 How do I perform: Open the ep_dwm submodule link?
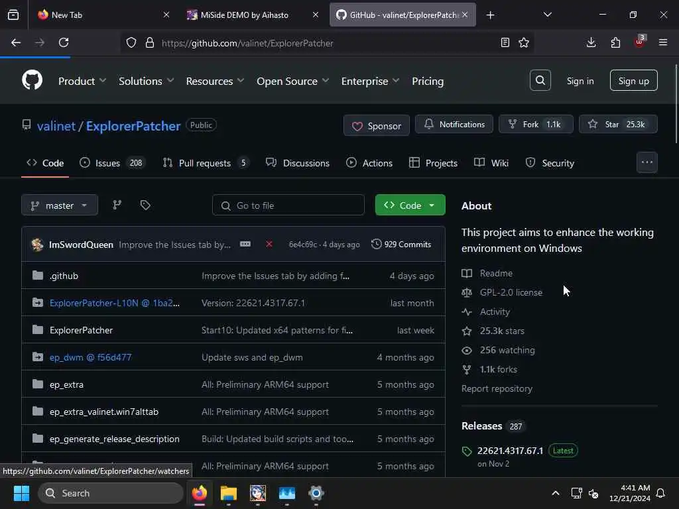90,357
